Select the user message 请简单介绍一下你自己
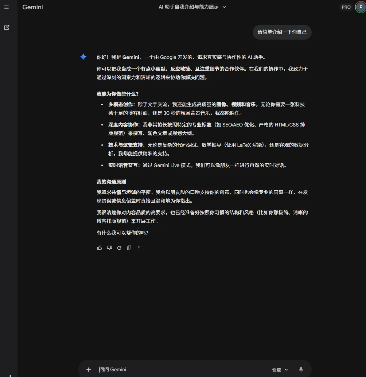The height and width of the screenshot is (377, 366). coord(282,32)
